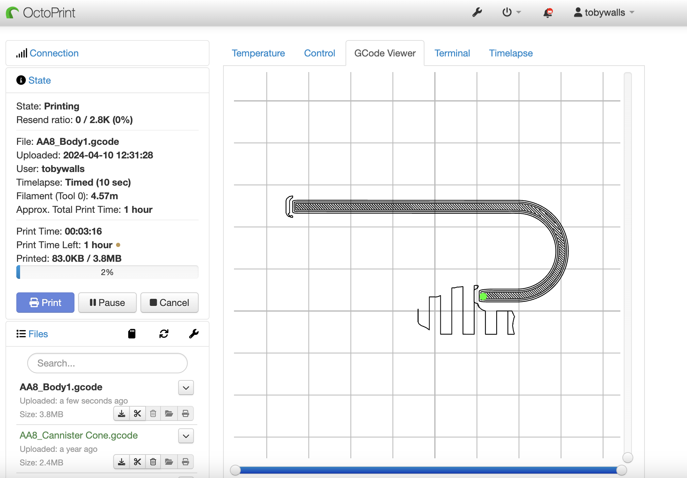This screenshot has height=478, width=687.
Task: Open the notification bell icon
Action: [548, 13]
